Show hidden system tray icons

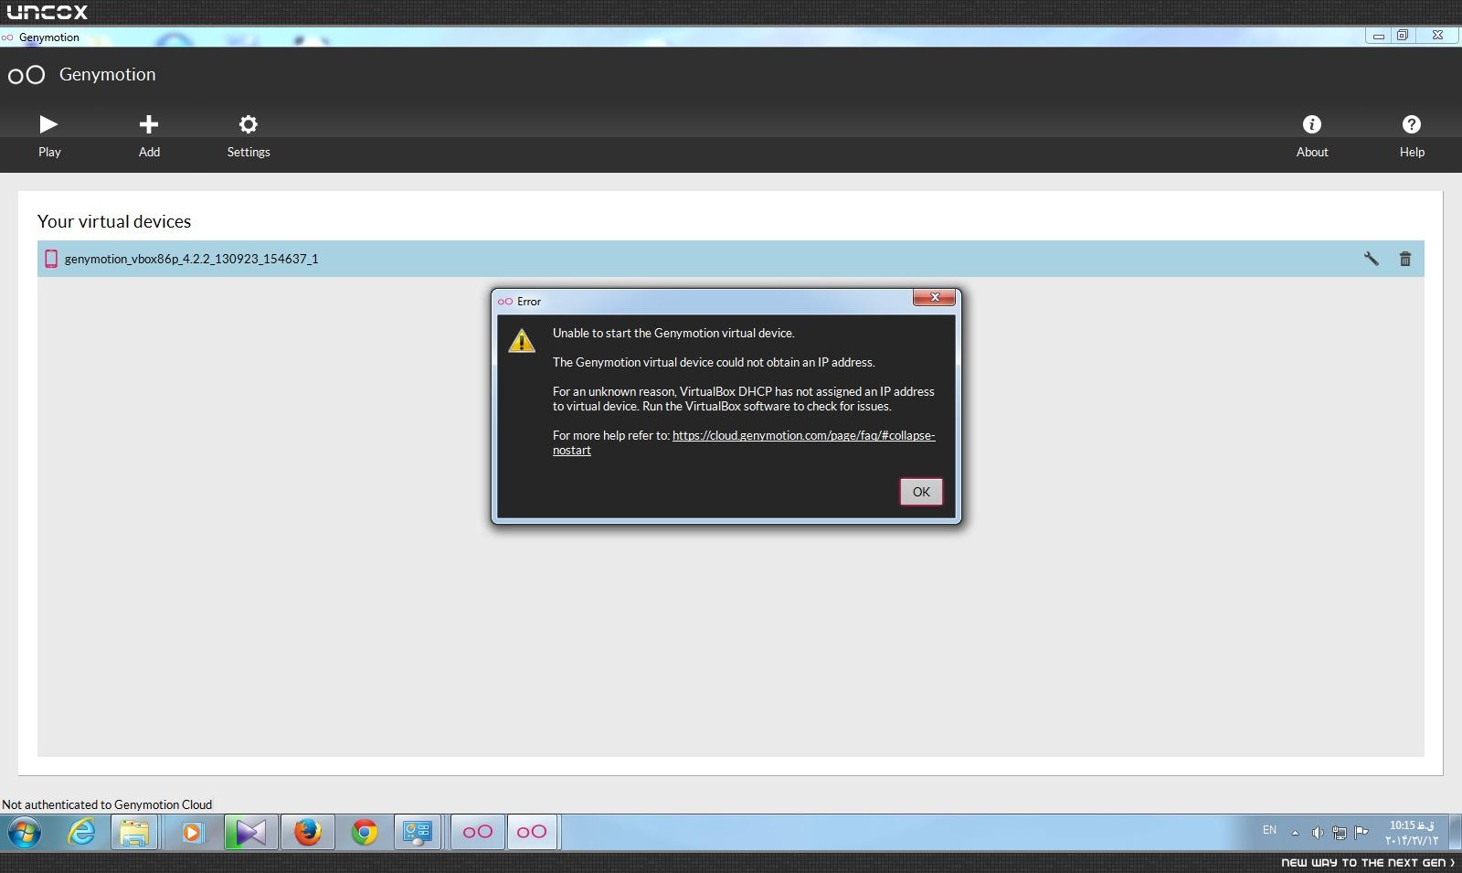1295,832
